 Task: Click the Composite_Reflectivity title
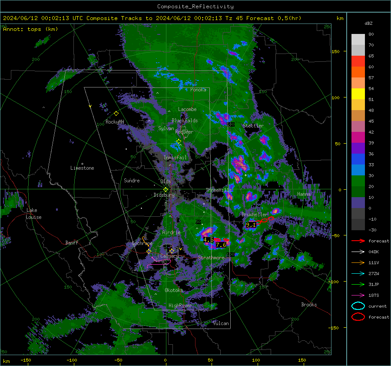pos(195,7)
